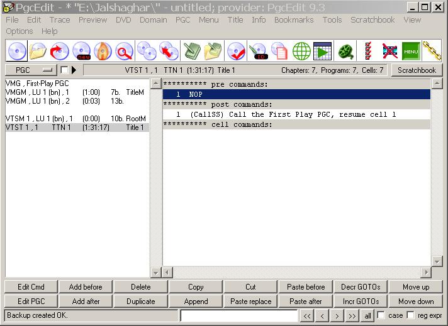Click the two overlapping discs icon
The width and height of the screenshot is (448, 326).
click(147, 51)
